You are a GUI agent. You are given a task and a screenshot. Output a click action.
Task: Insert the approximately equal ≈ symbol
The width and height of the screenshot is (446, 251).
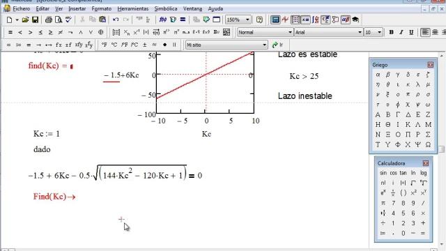[155, 45]
